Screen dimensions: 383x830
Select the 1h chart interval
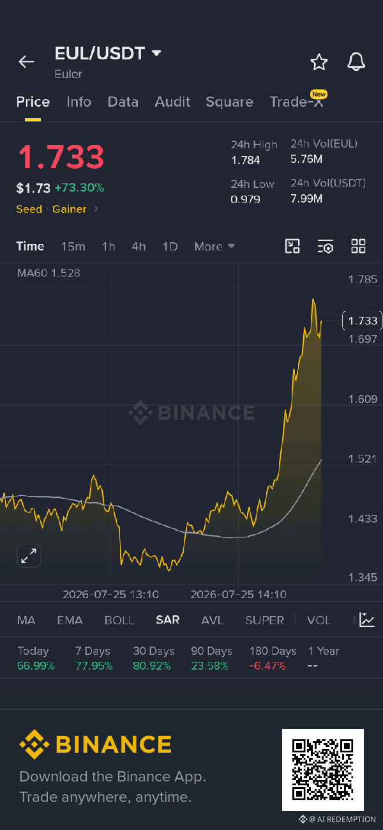109,246
